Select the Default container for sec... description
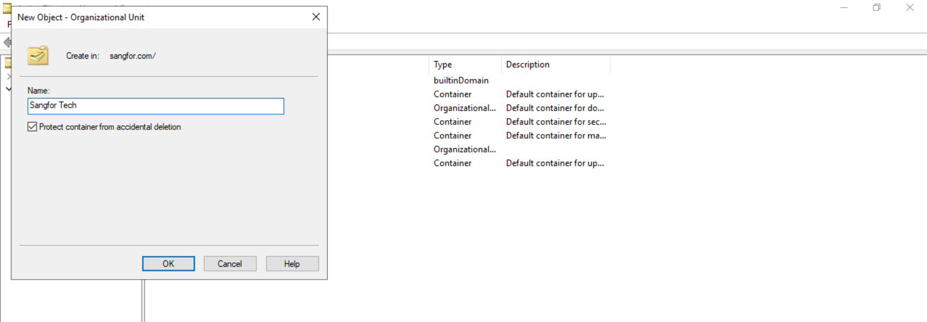This screenshot has width=927, height=322. tap(556, 122)
